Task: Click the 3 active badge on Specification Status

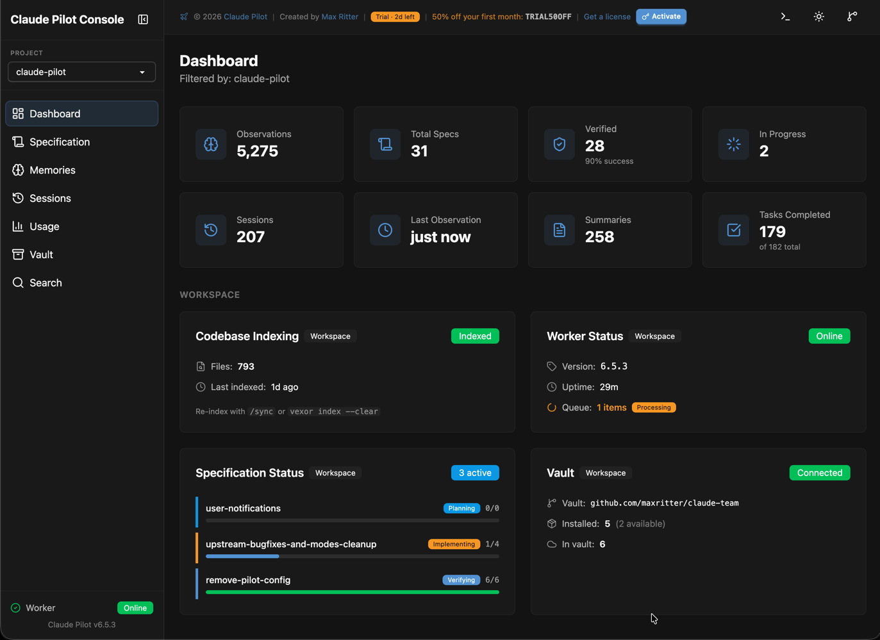Action: [475, 472]
